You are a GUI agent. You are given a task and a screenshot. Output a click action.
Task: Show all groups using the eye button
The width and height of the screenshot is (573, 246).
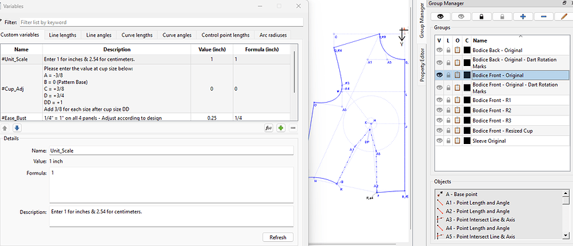coord(440,16)
